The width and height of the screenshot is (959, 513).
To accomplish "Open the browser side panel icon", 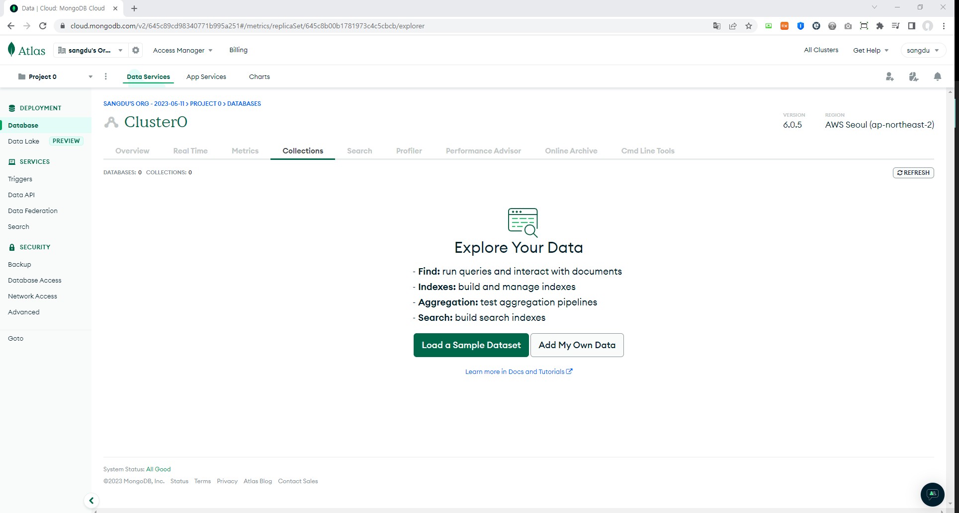I will pos(912,26).
